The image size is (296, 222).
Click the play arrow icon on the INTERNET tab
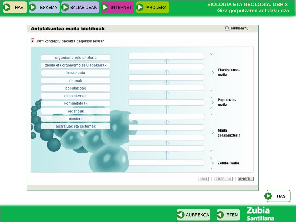tap(105, 7)
